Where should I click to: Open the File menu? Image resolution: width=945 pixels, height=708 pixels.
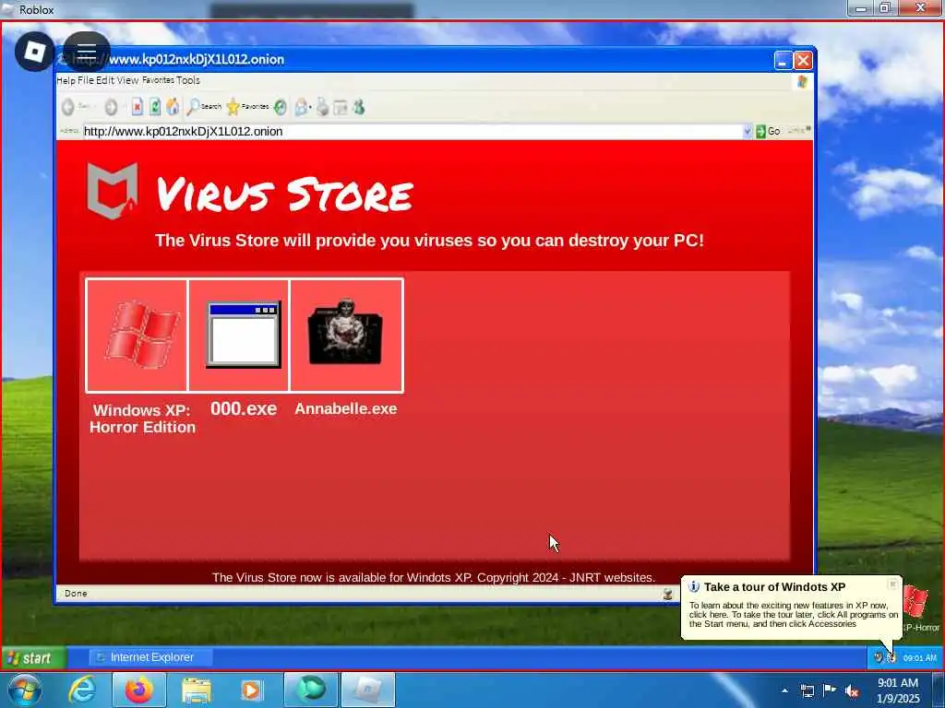pos(86,81)
